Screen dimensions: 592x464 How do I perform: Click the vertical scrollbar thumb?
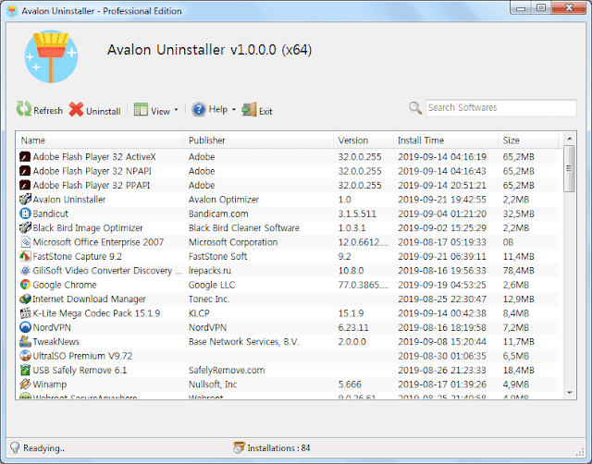(570, 168)
